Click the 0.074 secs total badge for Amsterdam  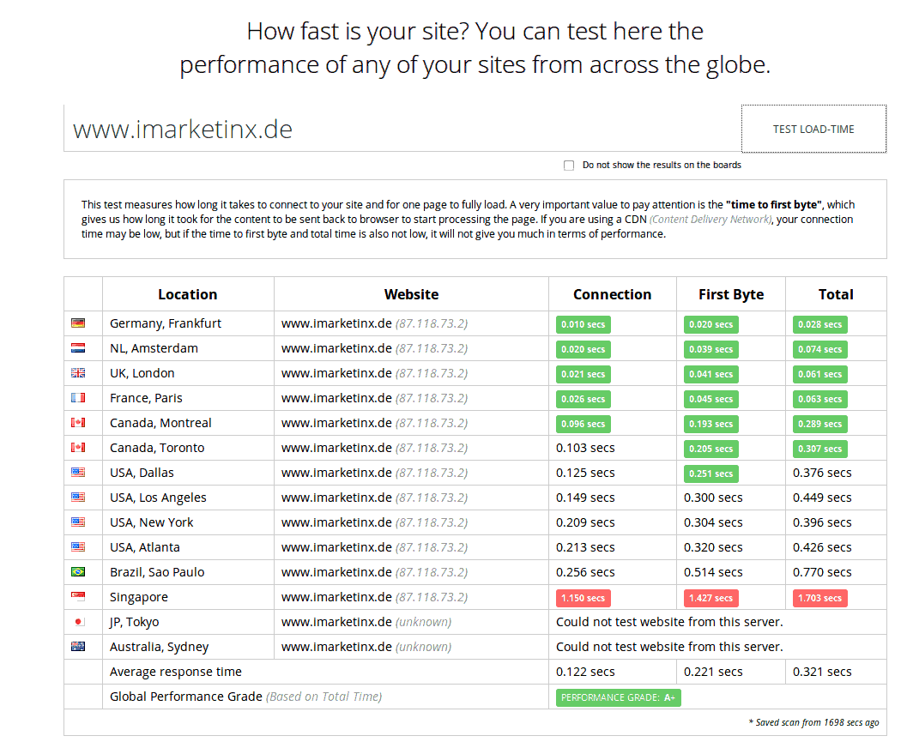click(819, 349)
